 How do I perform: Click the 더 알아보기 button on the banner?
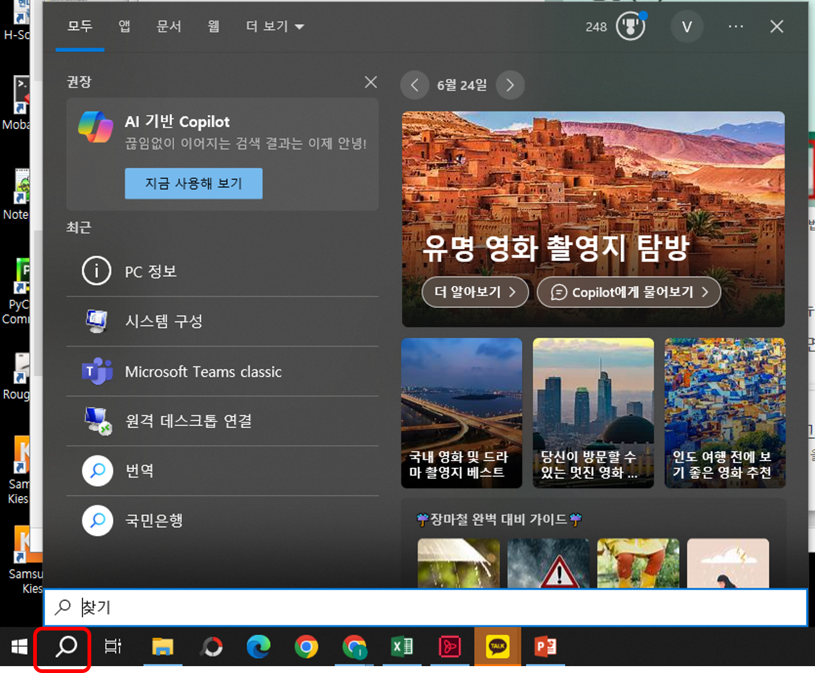(475, 292)
